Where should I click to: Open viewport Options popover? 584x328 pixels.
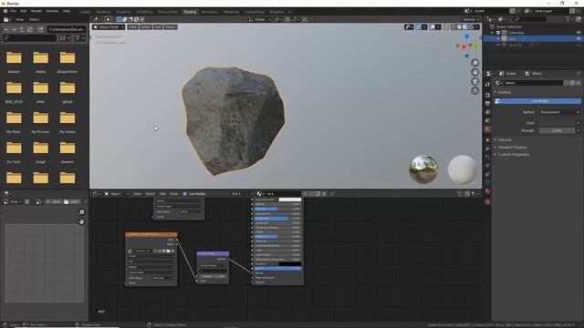pos(470,19)
